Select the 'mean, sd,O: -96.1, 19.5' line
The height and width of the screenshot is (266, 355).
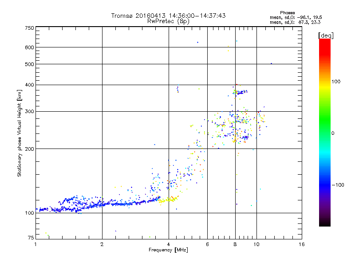[x=296, y=17]
